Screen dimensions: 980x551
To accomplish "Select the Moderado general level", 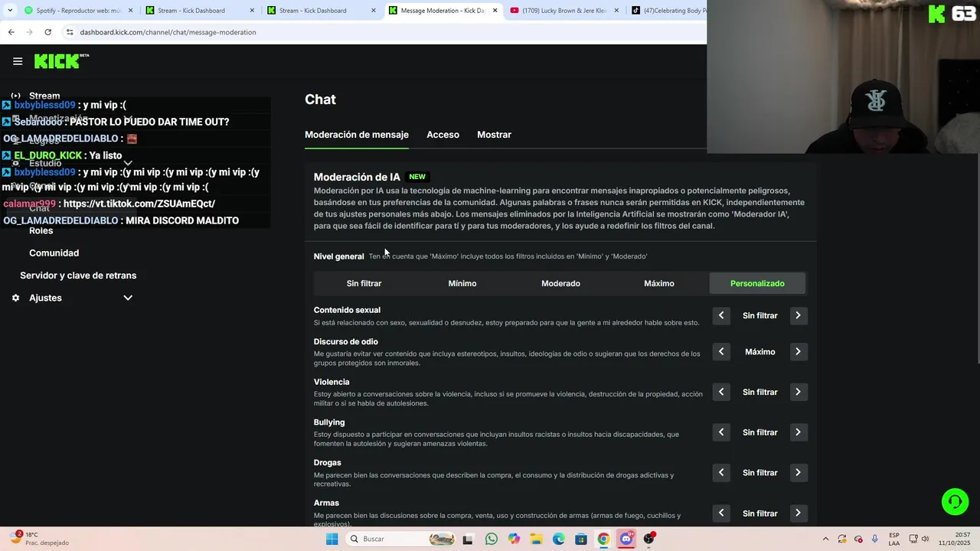I will 560,283.
